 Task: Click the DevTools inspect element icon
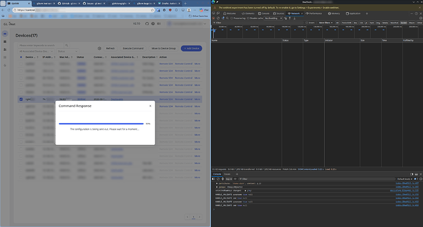[214, 13]
